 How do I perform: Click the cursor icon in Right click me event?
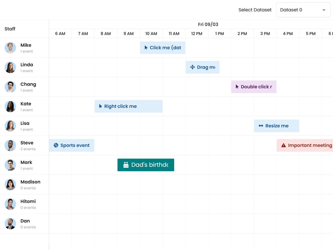click(100, 106)
